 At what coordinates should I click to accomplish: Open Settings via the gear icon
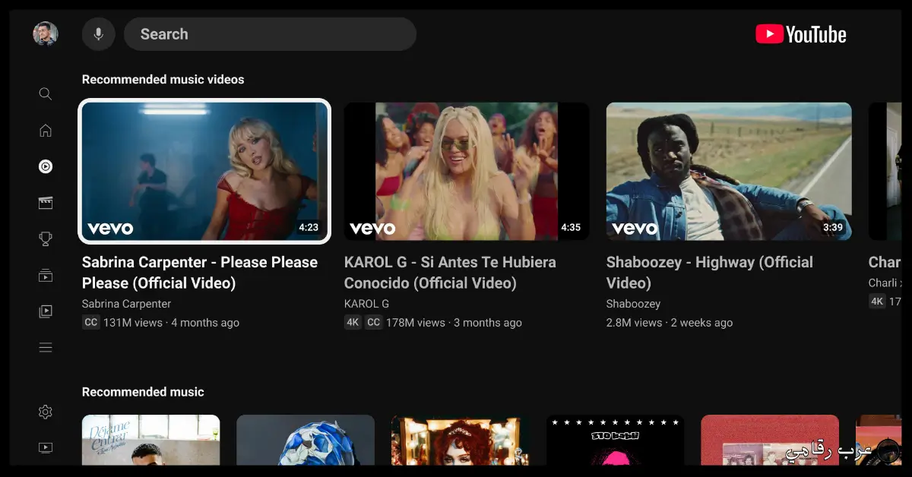[x=46, y=412]
